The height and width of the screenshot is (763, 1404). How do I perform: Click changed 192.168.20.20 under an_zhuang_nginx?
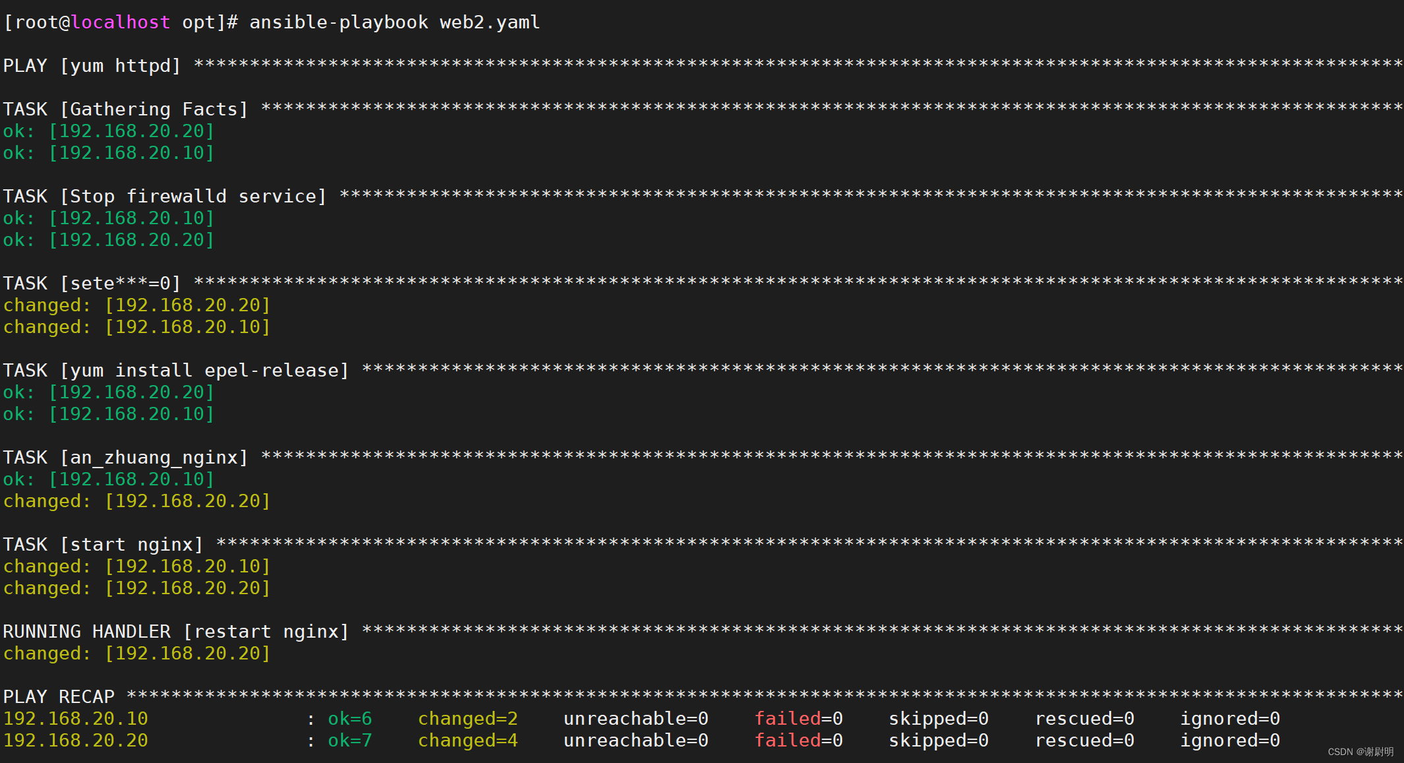pos(137,501)
